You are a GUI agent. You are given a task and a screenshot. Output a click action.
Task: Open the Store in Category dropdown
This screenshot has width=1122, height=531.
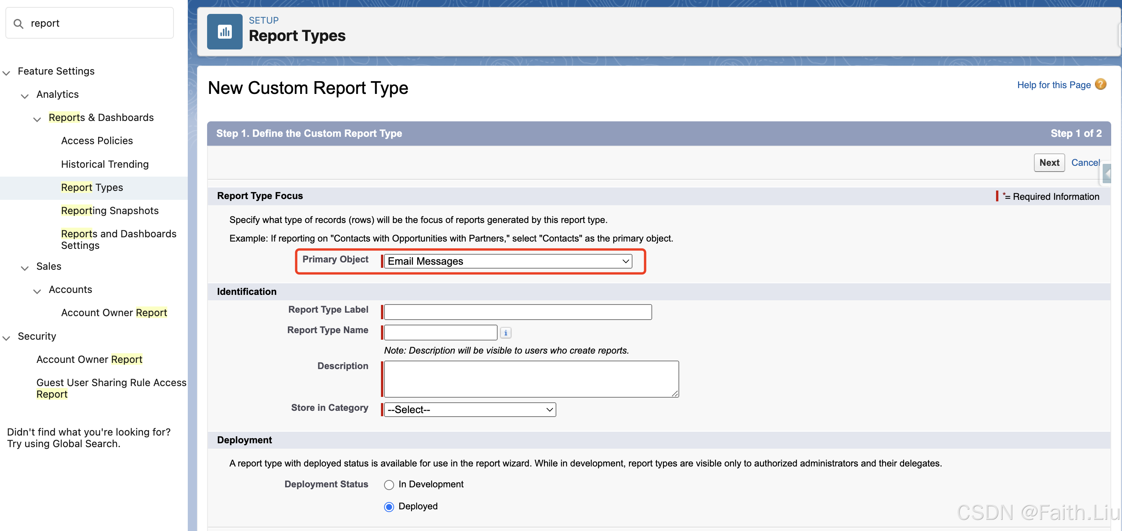coord(470,410)
